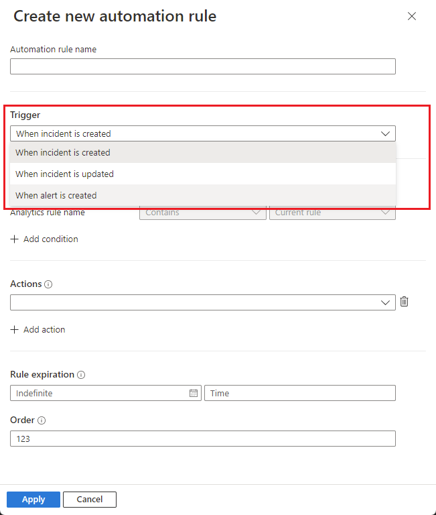Screen dimensions: 436x515
Task: Open the Contains operator dropdown
Action: 203,213
